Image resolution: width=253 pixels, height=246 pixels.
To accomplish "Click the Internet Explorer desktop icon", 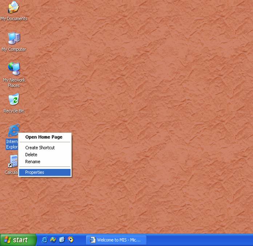I will (x=14, y=130).
